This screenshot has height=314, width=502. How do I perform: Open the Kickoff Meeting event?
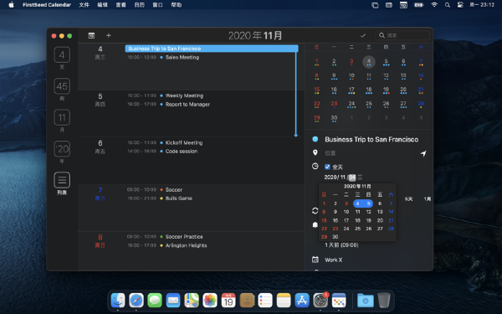(x=184, y=143)
